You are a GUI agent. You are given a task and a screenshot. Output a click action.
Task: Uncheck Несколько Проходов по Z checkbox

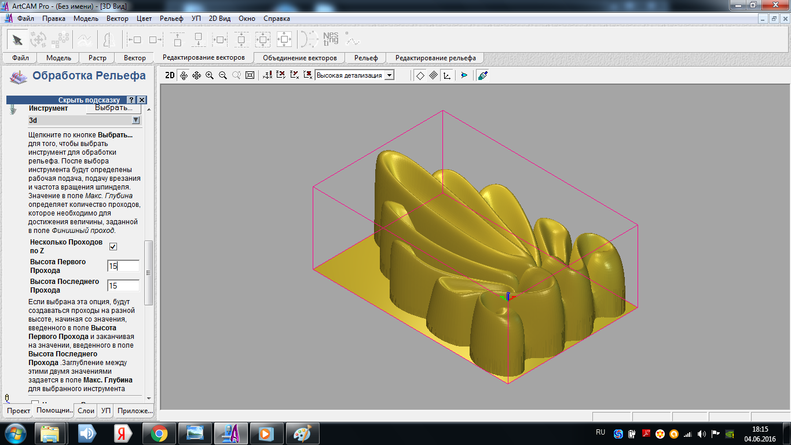pyautogui.click(x=113, y=246)
